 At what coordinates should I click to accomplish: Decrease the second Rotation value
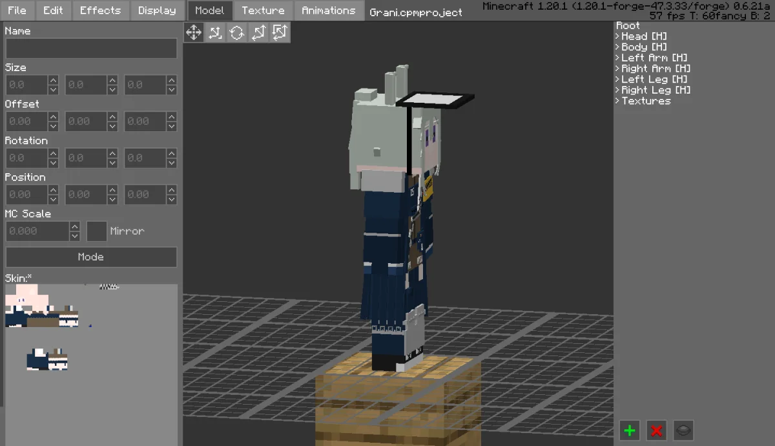(112, 163)
